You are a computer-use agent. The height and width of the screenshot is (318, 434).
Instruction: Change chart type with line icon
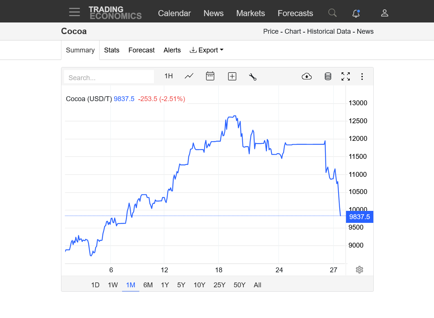[189, 76]
